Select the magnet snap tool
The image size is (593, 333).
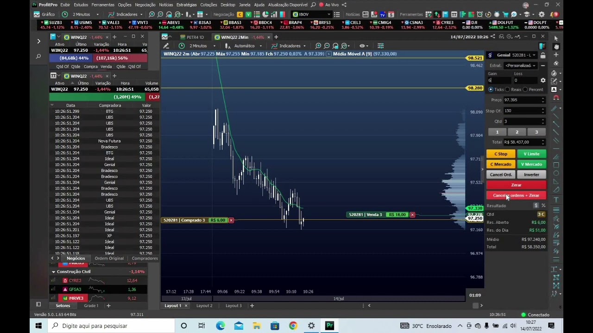point(556,98)
